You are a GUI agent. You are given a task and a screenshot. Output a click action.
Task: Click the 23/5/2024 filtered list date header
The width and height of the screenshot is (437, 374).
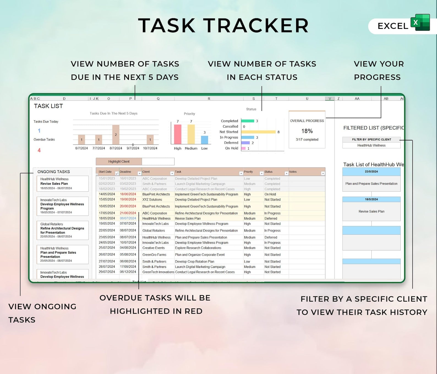pos(371,172)
